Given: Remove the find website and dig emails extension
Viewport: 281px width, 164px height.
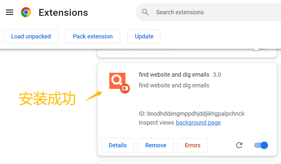Looking at the screenshot, I should [156, 145].
